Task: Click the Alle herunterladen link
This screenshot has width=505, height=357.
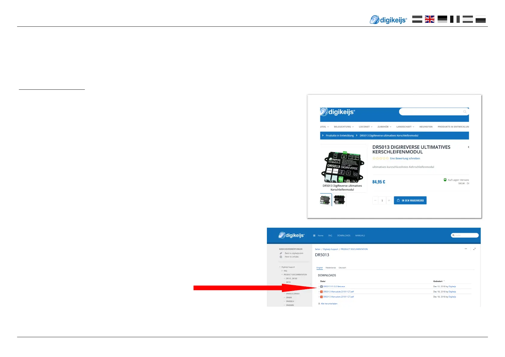Action: (x=329, y=304)
